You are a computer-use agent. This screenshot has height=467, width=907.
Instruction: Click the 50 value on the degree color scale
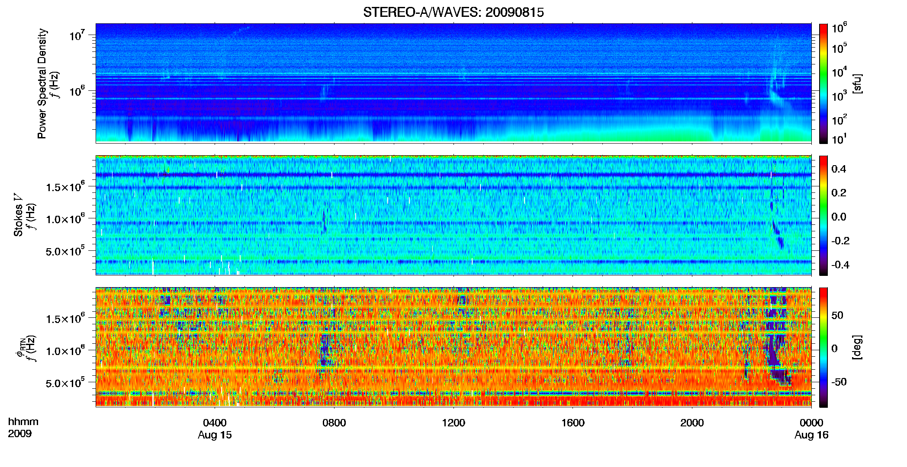pyautogui.click(x=837, y=315)
